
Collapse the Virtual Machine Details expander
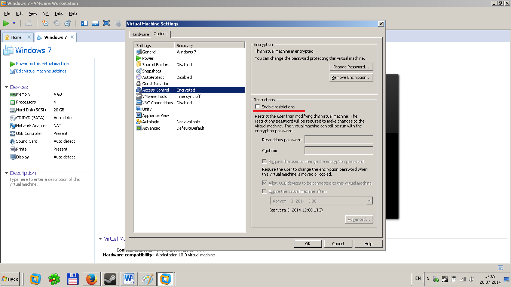(x=100, y=238)
